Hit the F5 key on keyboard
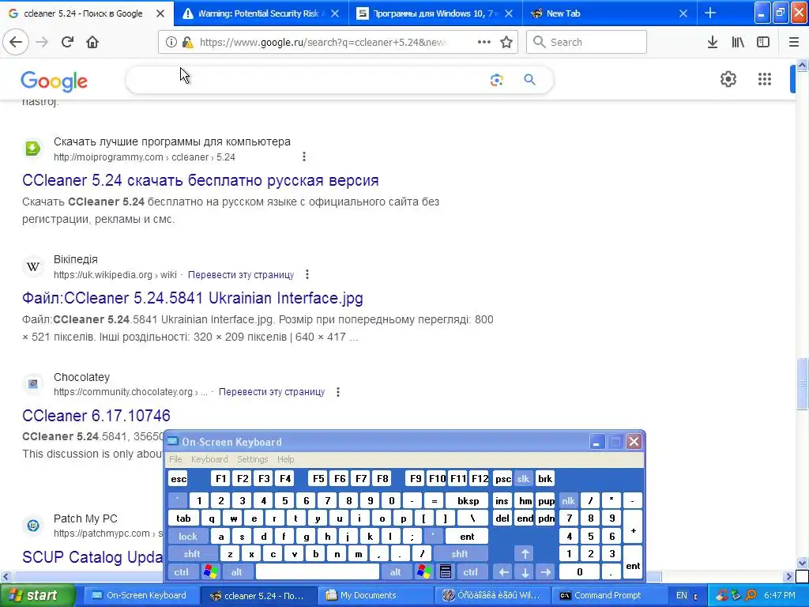 click(x=318, y=479)
